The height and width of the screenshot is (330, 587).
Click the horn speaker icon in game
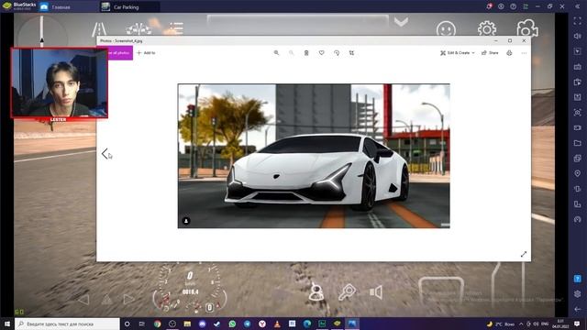376,292
